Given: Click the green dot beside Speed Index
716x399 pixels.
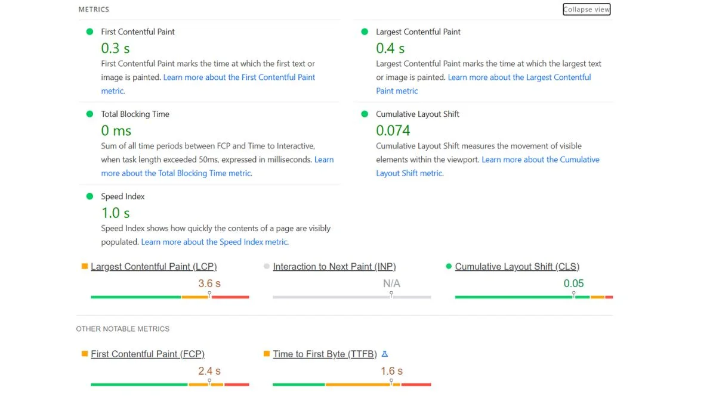Looking at the screenshot, I should [89, 196].
